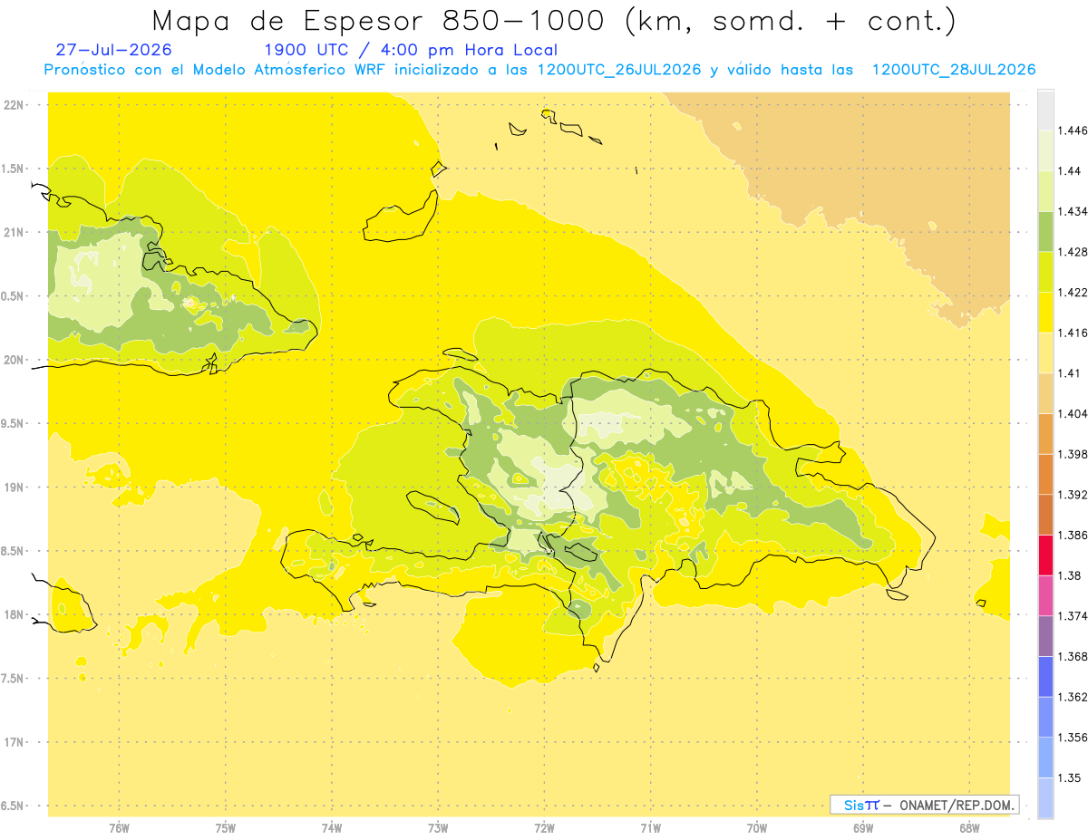Image resolution: width=1088 pixels, height=840 pixels.
Task: Click the '21N' latitude label
Action: 15,232
